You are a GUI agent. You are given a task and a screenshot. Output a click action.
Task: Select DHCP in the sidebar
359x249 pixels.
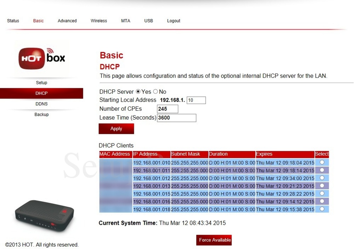(41, 93)
